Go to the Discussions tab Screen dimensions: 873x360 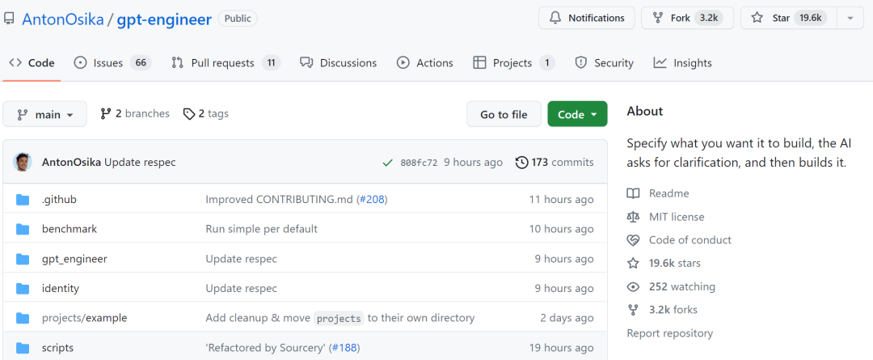[x=338, y=63]
